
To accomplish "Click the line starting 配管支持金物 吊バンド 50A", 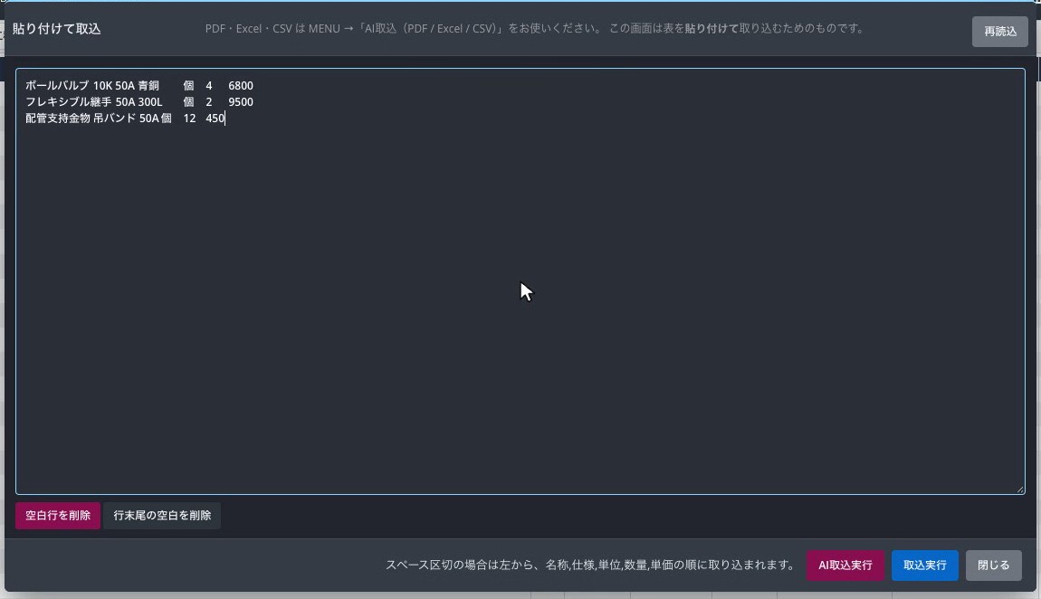I will (125, 118).
